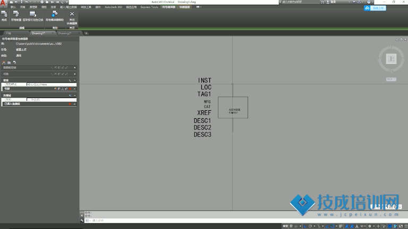Switch to the 原理图 ribbon tab
Image resolution: width=408 pixels, height=229 pixels.
[33, 7]
